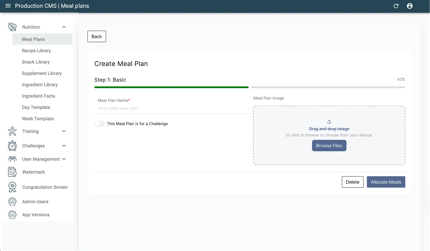Click the Step 1 progress bar
430x251 pixels.
171,87
